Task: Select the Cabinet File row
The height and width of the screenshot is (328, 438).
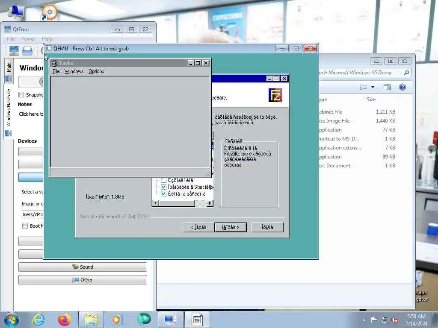Action: click(358, 112)
